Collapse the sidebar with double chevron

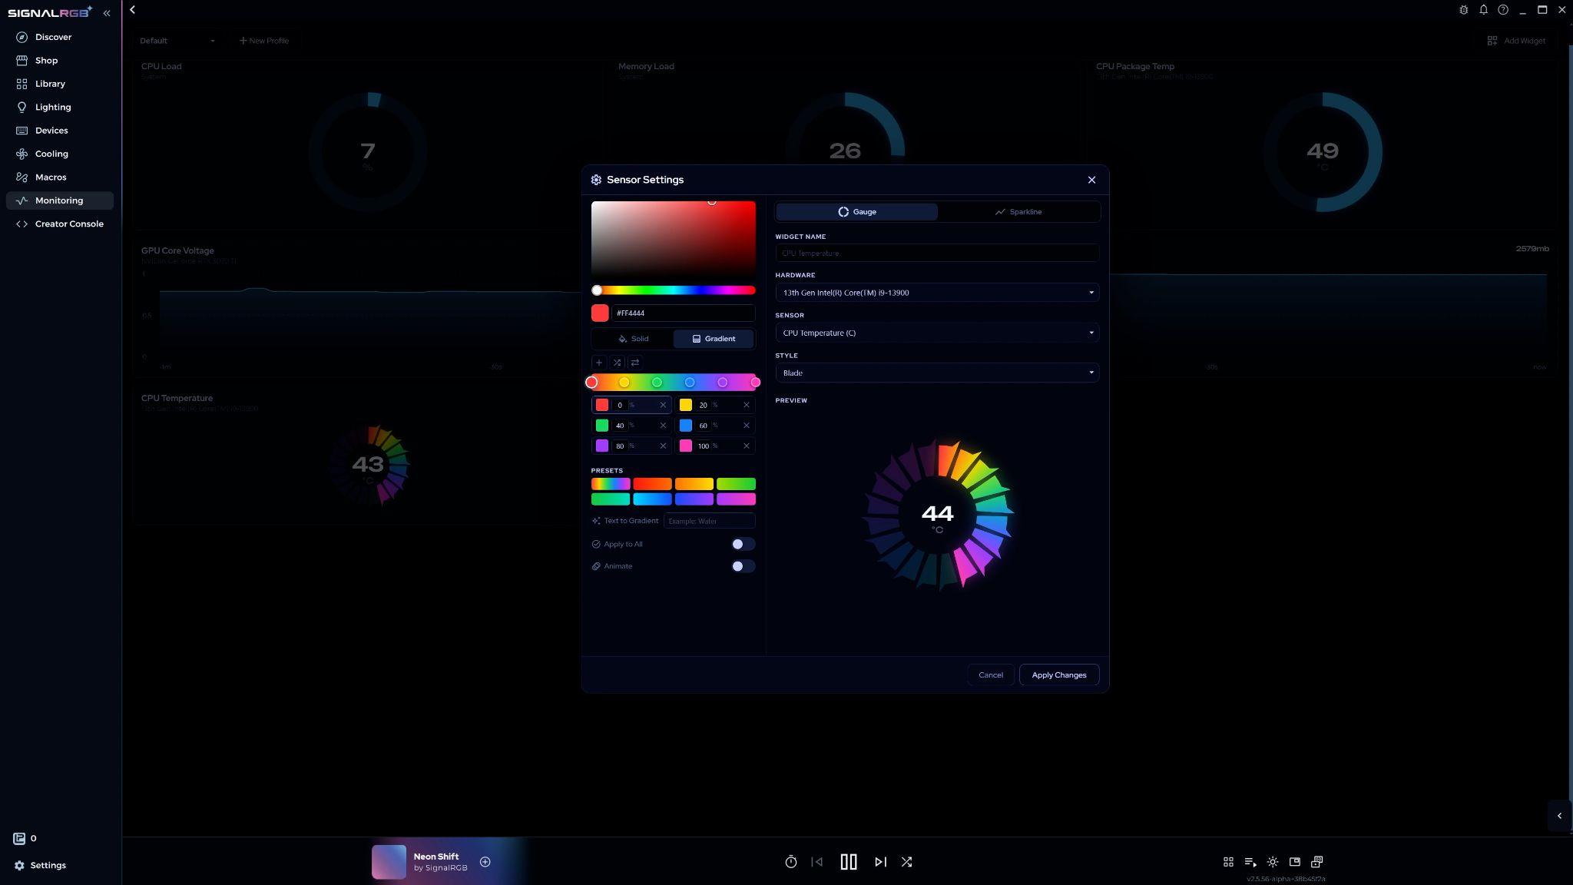click(107, 13)
